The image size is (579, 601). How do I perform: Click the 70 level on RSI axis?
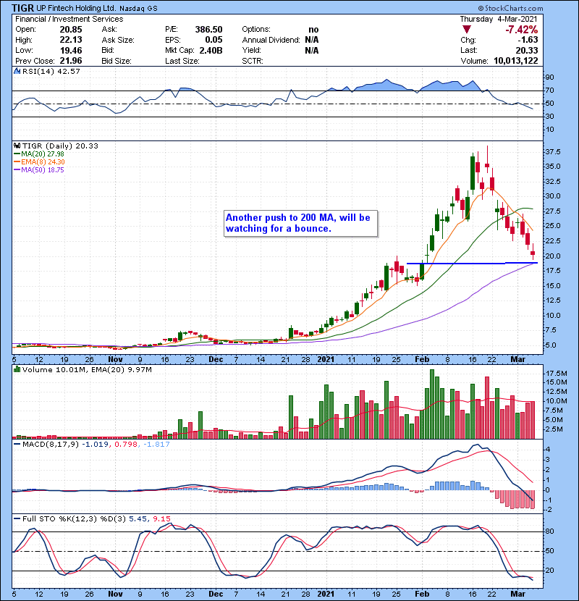(549, 91)
